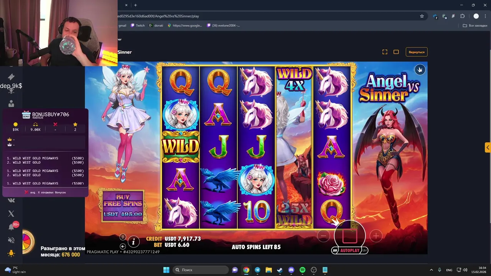Open the donati bookmark
The image size is (491, 276).
[156, 26]
